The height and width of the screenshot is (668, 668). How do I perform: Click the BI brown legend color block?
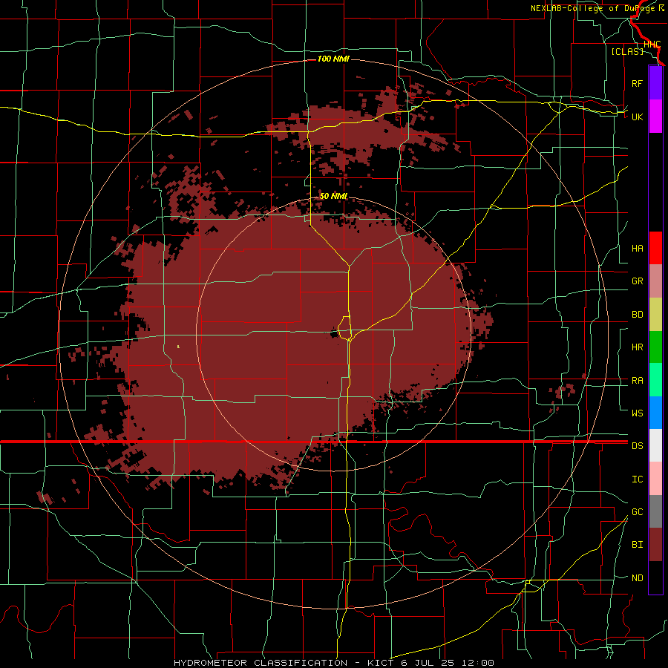pyautogui.click(x=655, y=545)
